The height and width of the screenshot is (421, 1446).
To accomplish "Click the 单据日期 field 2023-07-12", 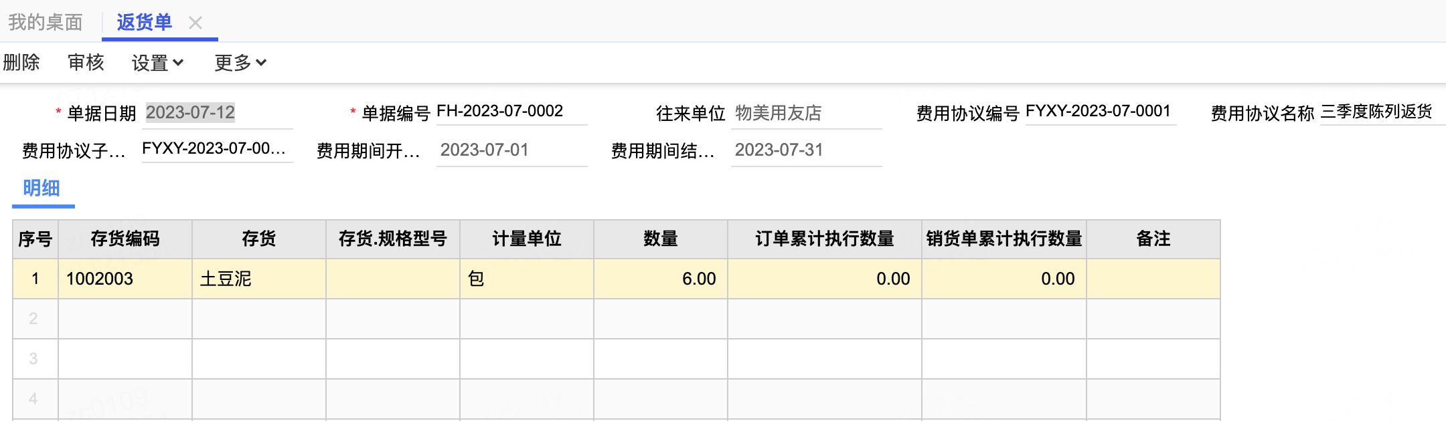I will (218, 113).
